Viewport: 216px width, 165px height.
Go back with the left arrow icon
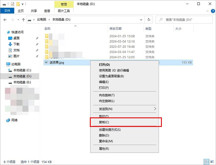pos(5,20)
